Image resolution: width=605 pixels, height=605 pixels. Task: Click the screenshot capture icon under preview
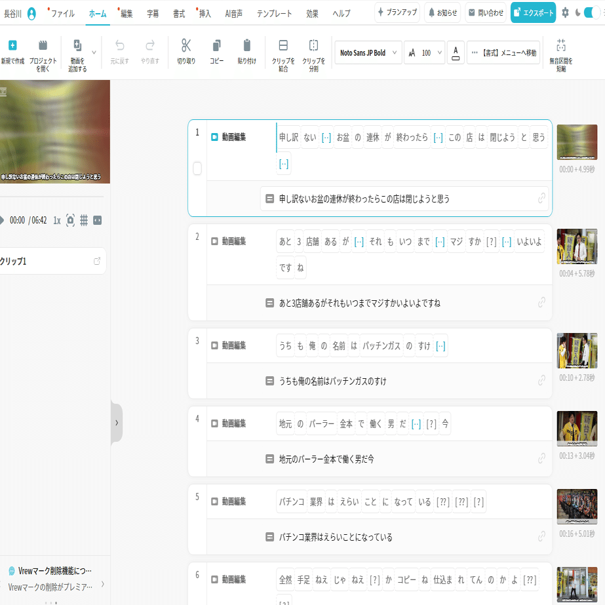[x=70, y=220]
